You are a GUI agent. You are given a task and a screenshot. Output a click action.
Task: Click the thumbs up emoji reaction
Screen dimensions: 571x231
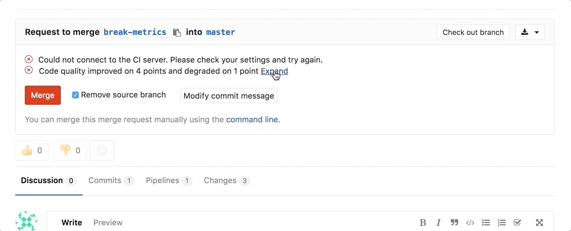(32, 150)
